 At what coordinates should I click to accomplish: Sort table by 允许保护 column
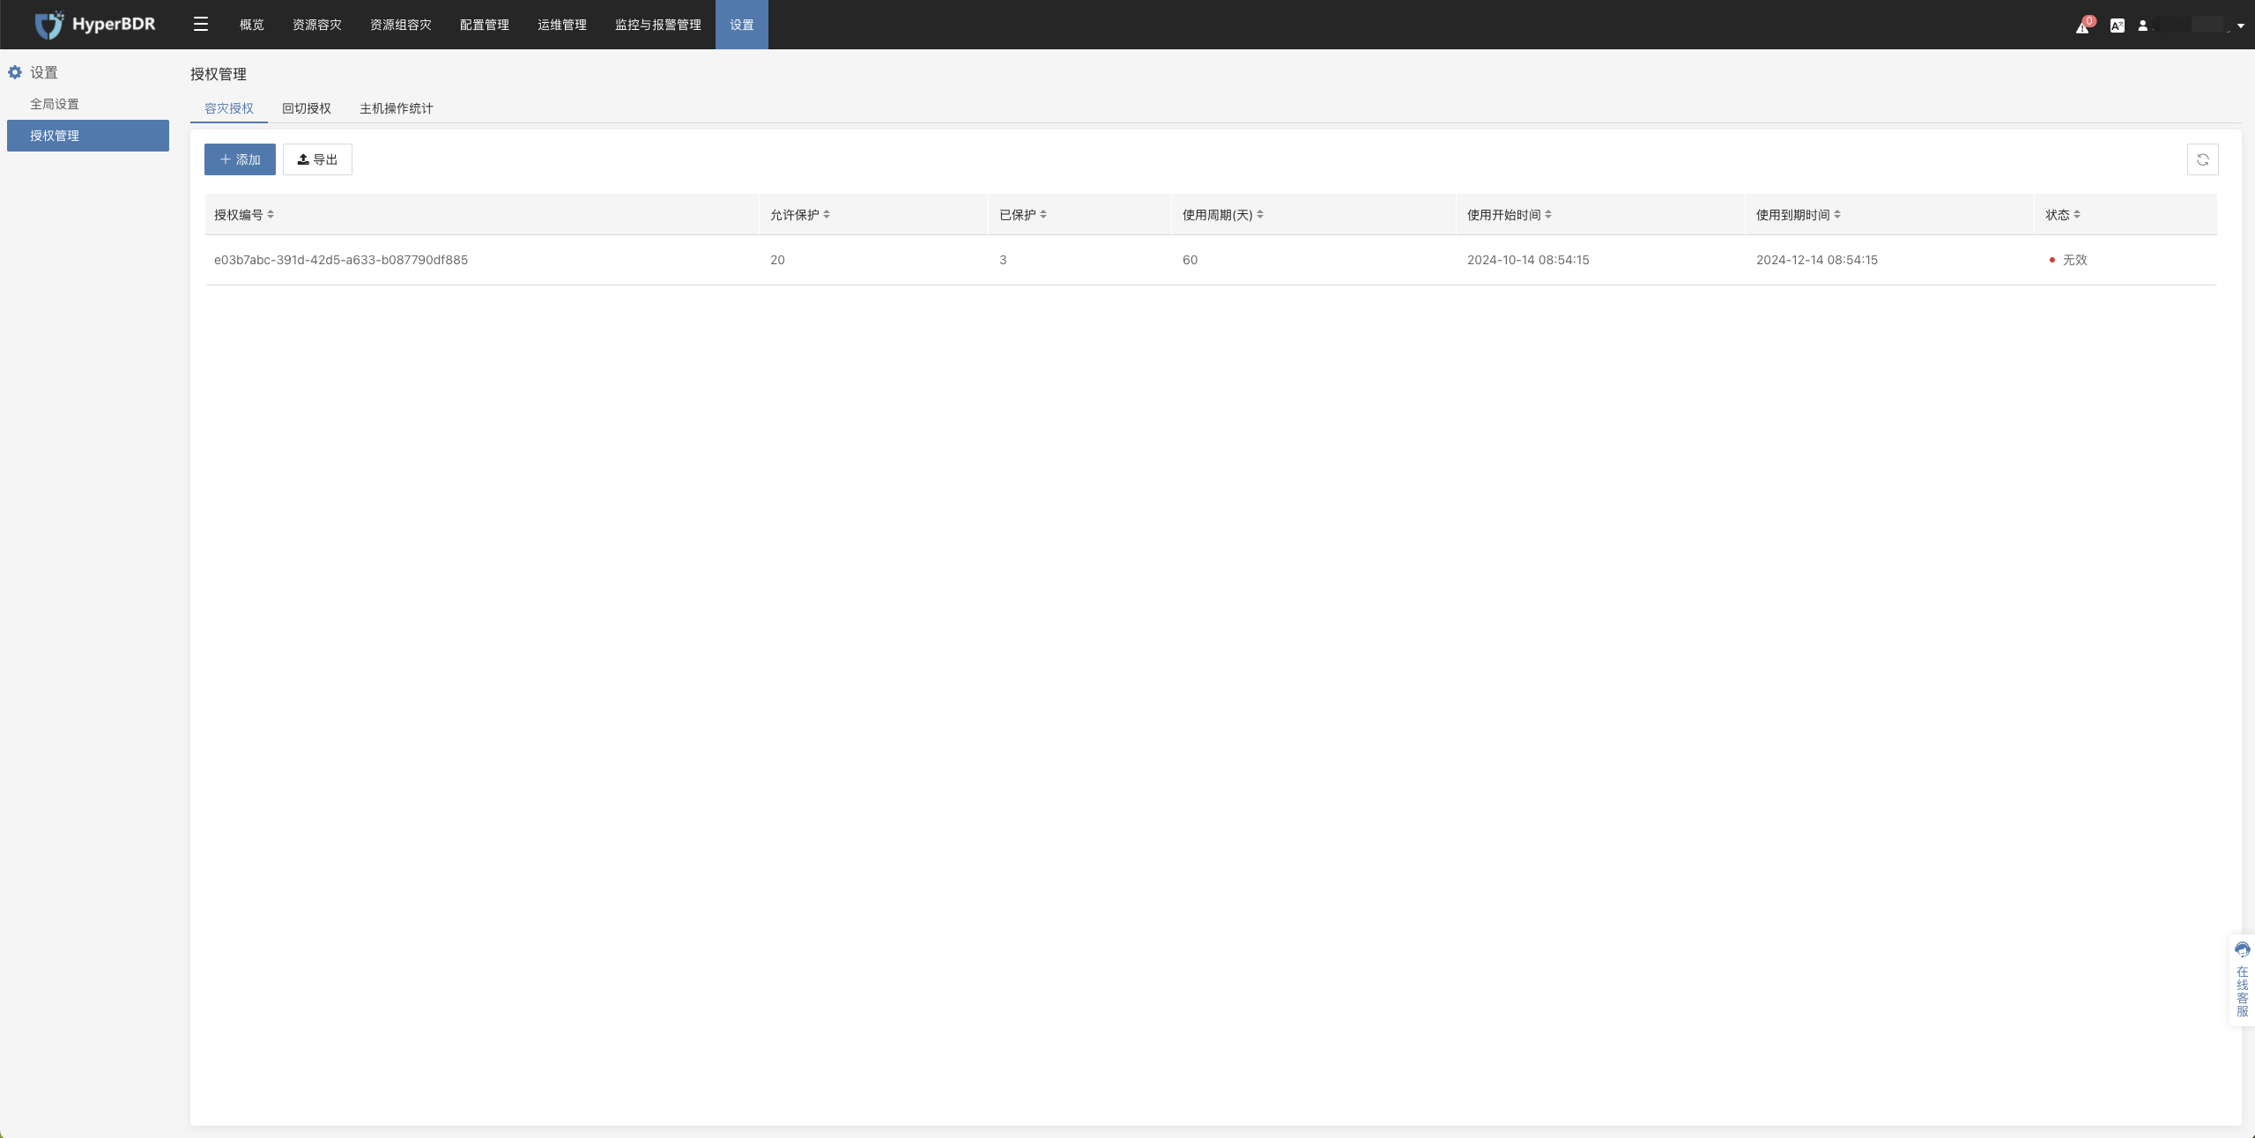pyautogui.click(x=826, y=214)
